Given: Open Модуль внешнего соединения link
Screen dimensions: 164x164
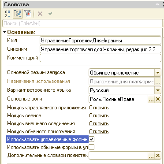Looking at the screenshot, I should coord(99,123).
